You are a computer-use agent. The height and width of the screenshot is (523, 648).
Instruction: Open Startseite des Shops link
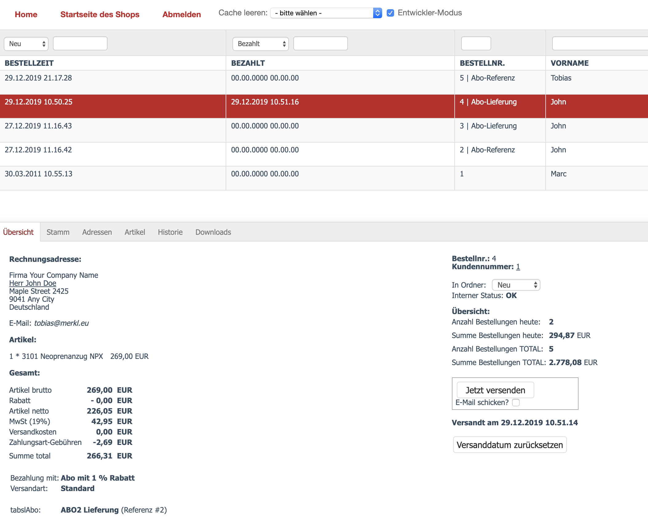(100, 14)
